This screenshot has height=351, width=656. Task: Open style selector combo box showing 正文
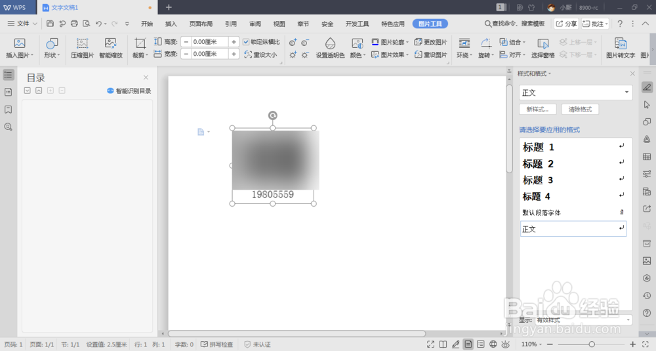575,93
